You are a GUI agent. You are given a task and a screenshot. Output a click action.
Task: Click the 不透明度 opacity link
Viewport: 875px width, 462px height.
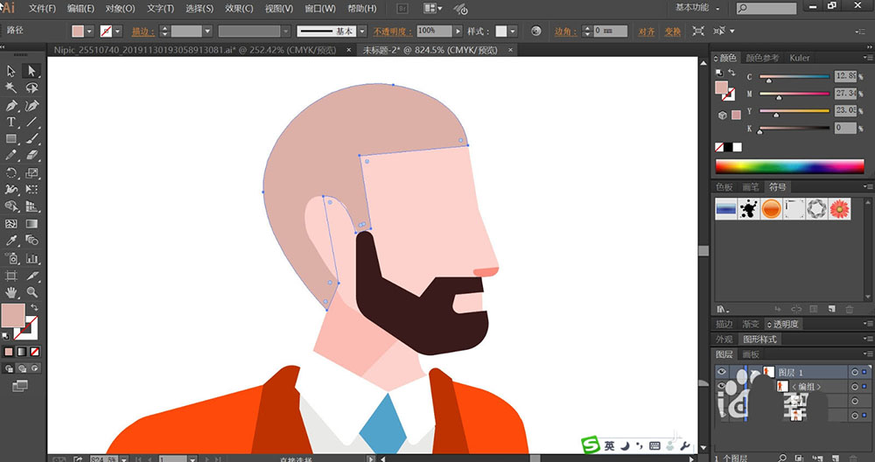(392, 31)
